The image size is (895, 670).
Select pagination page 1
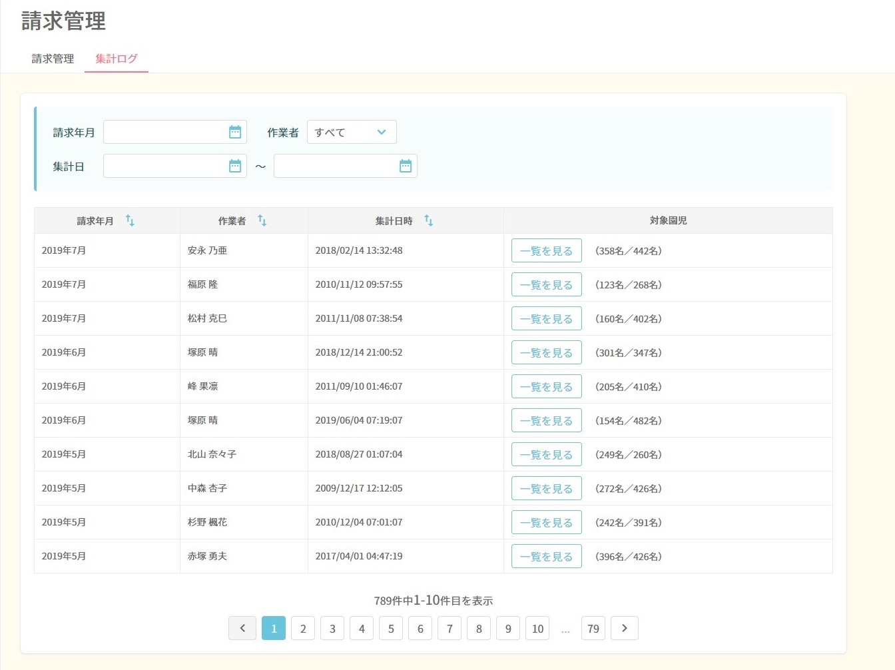click(274, 628)
